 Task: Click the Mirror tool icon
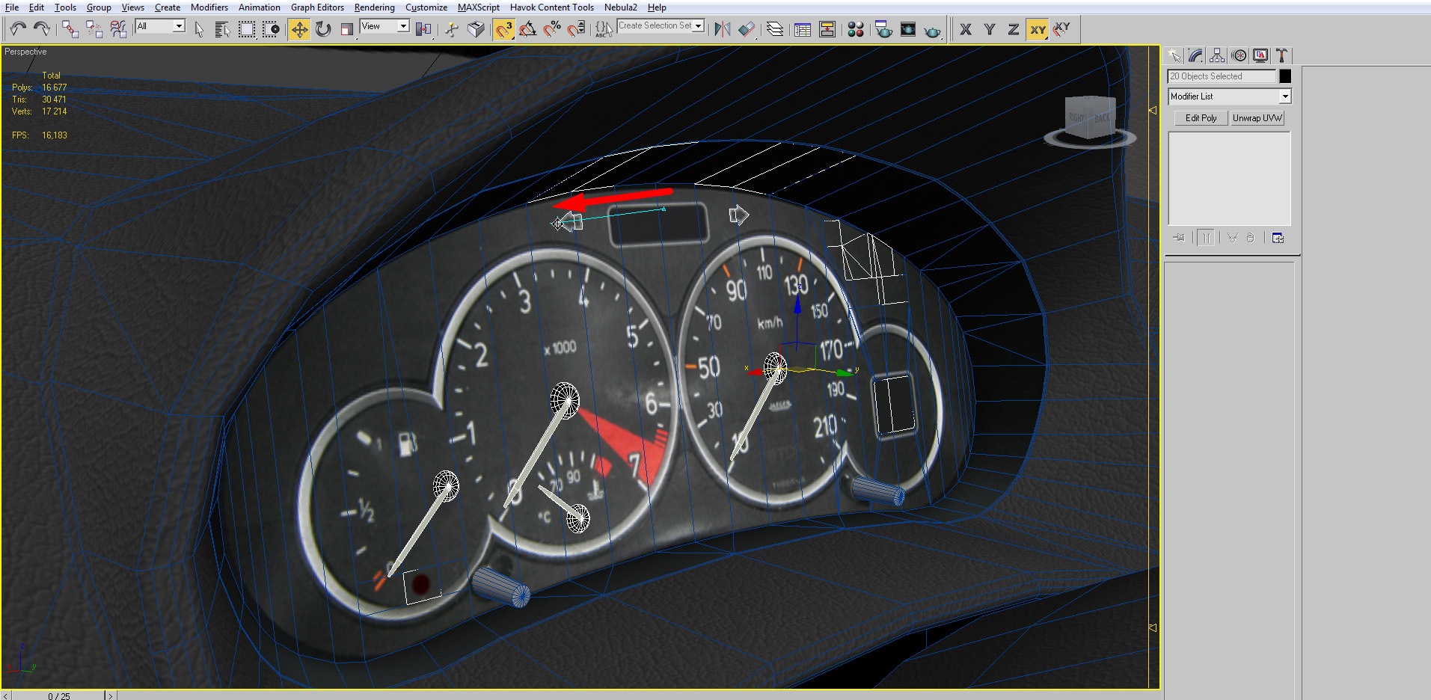[x=722, y=29]
